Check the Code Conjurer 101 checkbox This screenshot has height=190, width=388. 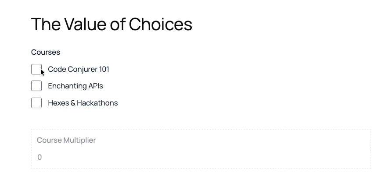[x=36, y=69]
